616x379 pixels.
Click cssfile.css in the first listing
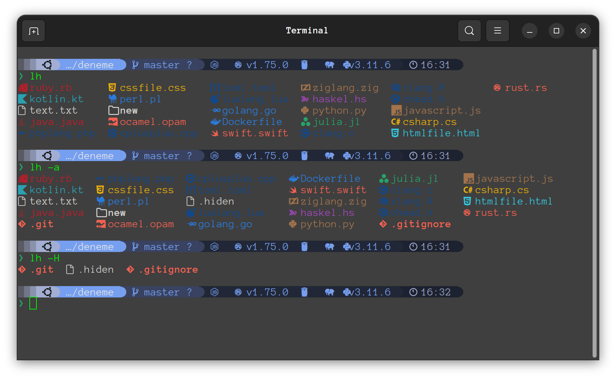click(153, 88)
